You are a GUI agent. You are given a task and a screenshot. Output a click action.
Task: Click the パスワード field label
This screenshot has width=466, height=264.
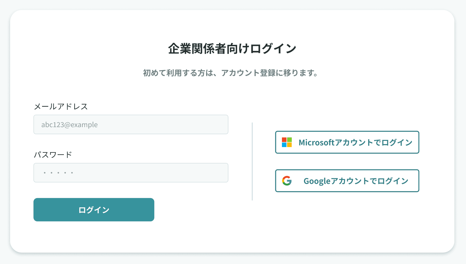click(53, 155)
